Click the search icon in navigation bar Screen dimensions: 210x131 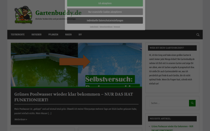(198, 35)
